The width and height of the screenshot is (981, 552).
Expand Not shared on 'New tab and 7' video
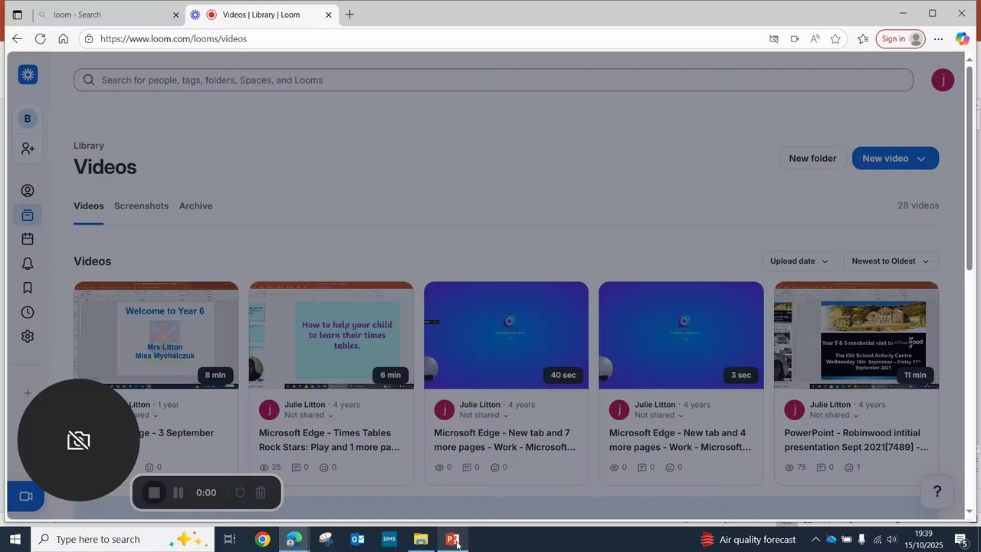point(484,416)
